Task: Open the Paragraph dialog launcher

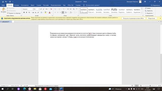Action: pos(78,16)
